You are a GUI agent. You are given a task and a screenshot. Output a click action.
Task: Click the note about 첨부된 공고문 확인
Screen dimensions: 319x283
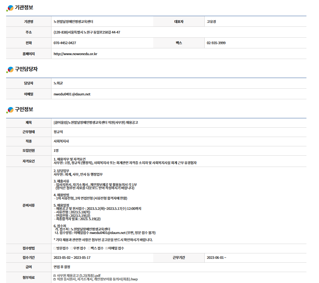tap(103, 240)
